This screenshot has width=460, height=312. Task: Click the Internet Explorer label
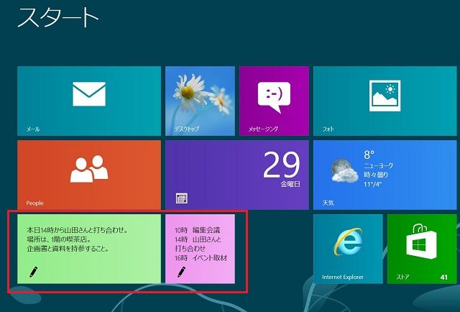(x=343, y=277)
